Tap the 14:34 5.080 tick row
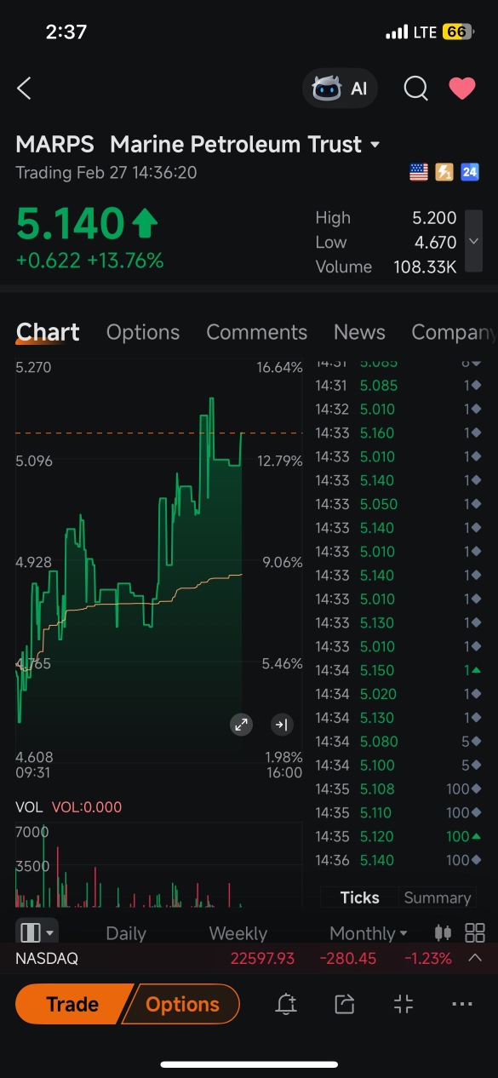This screenshot has width=498, height=1078. (398, 742)
